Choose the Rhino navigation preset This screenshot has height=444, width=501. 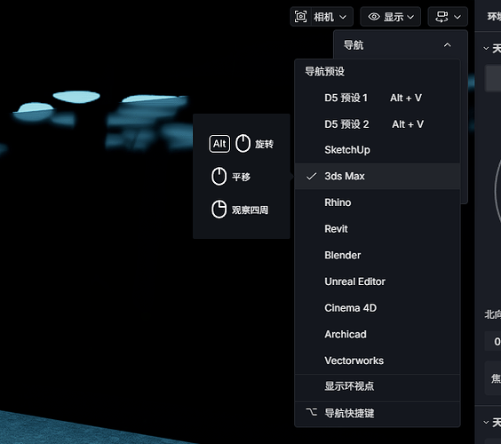click(x=377, y=202)
